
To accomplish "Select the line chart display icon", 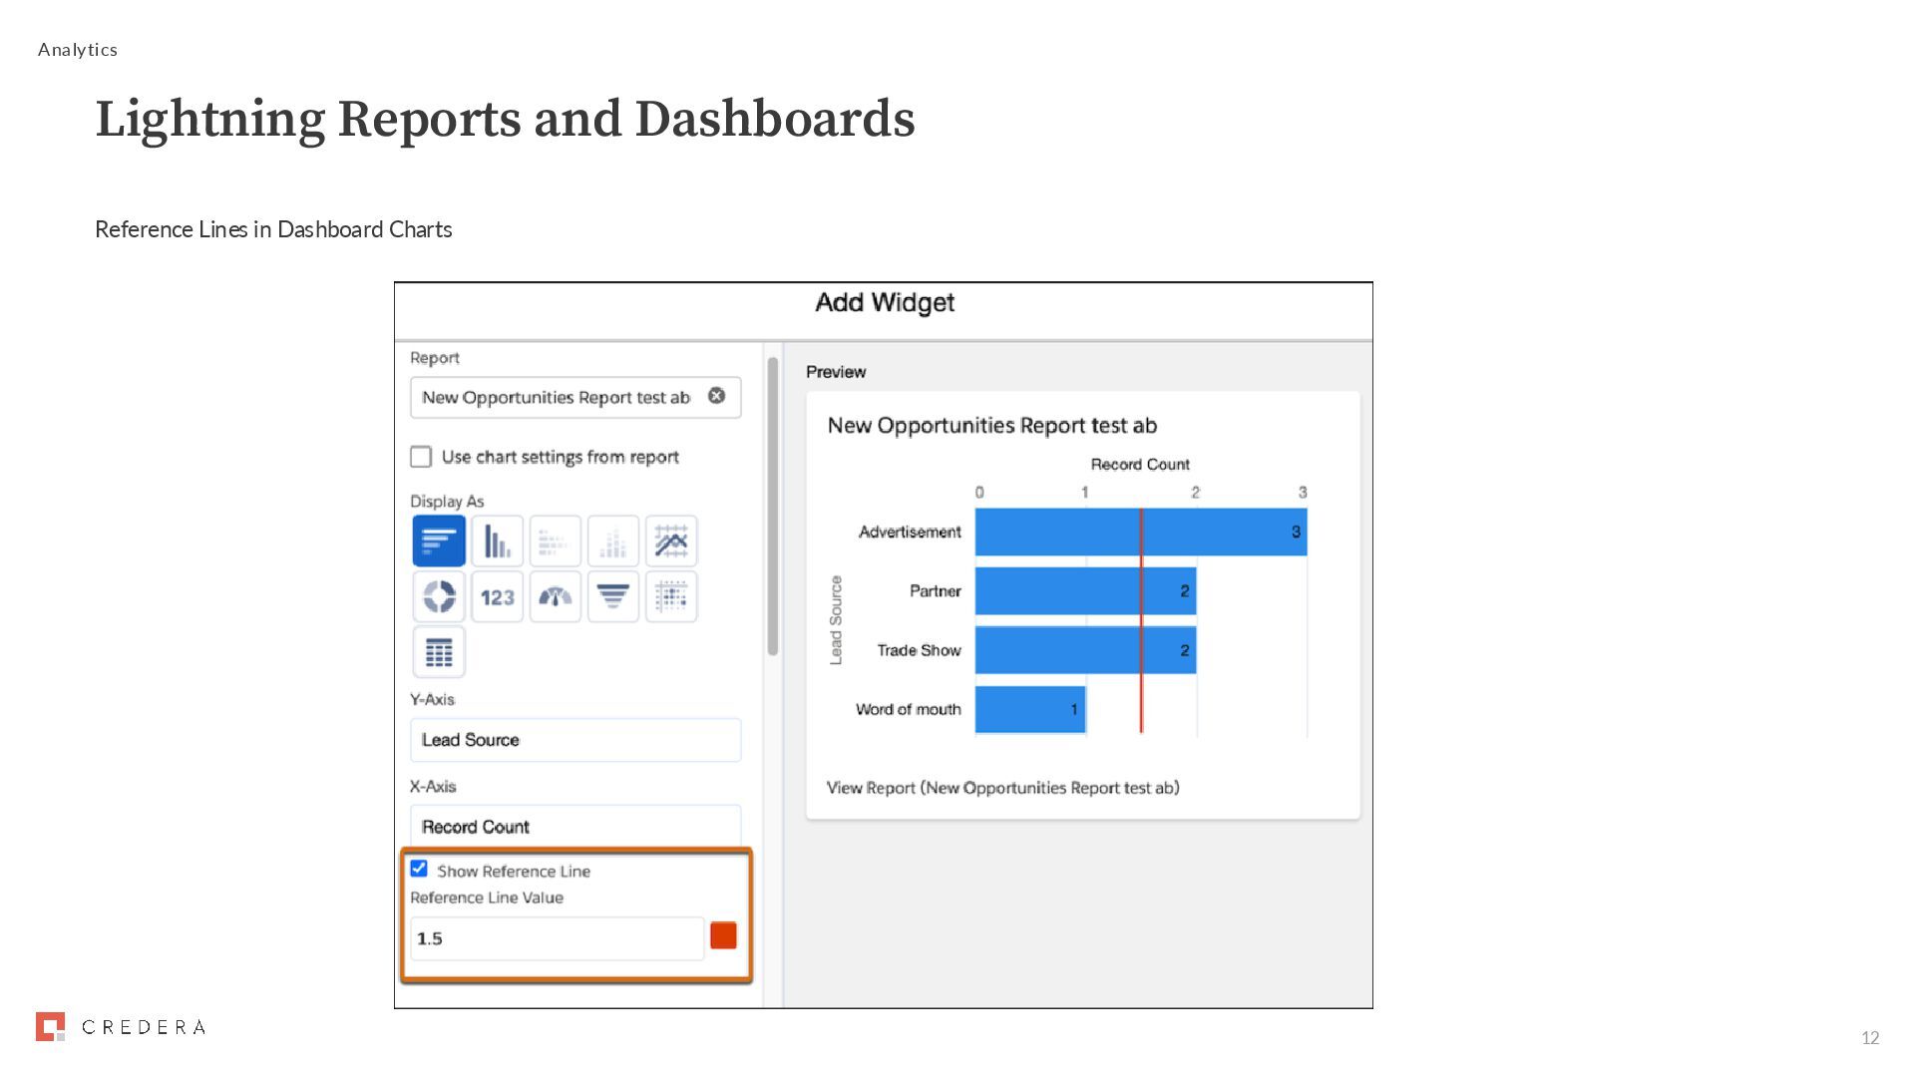I will [671, 541].
